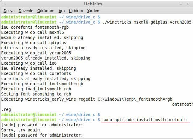Open the Görünüm menu
This screenshot has height=139, width=193.
(45, 11)
